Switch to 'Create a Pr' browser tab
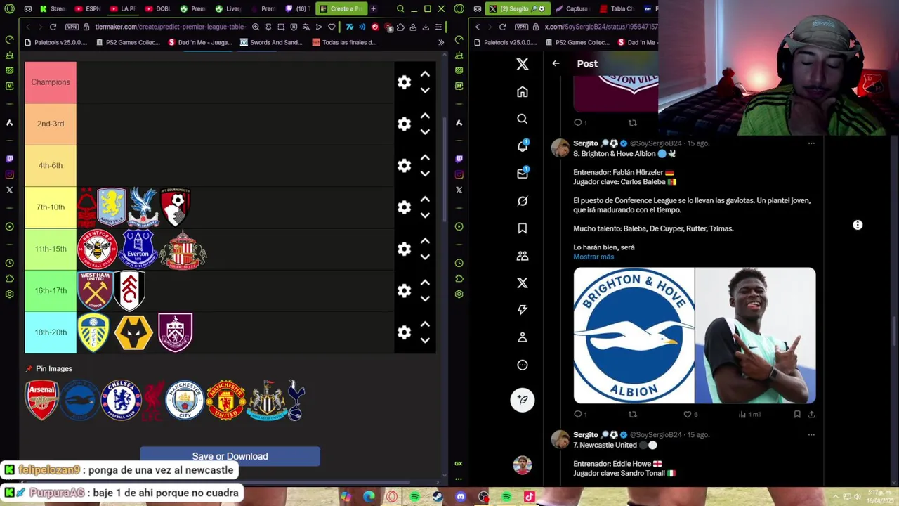Screen dimensions: 899x506 [341, 8]
